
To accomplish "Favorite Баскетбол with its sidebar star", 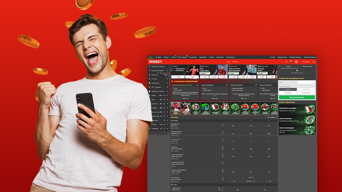I will [164, 104].
